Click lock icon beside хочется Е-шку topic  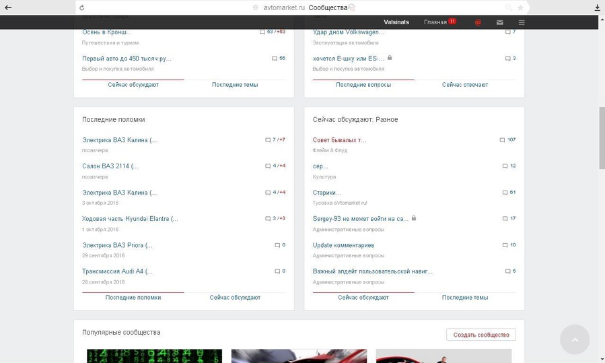coord(390,57)
